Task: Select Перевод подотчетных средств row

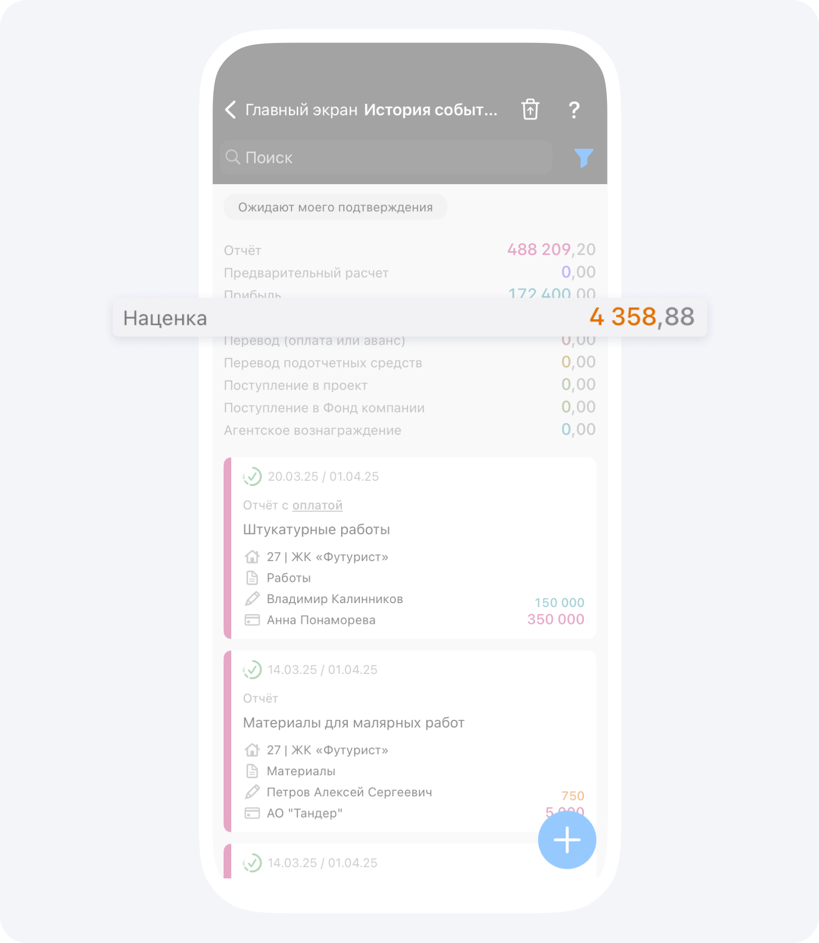Action: click(409, 363)
